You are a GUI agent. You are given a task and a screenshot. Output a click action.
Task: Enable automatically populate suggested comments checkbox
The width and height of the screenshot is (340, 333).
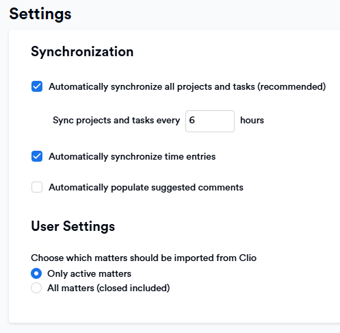[37, 187]
